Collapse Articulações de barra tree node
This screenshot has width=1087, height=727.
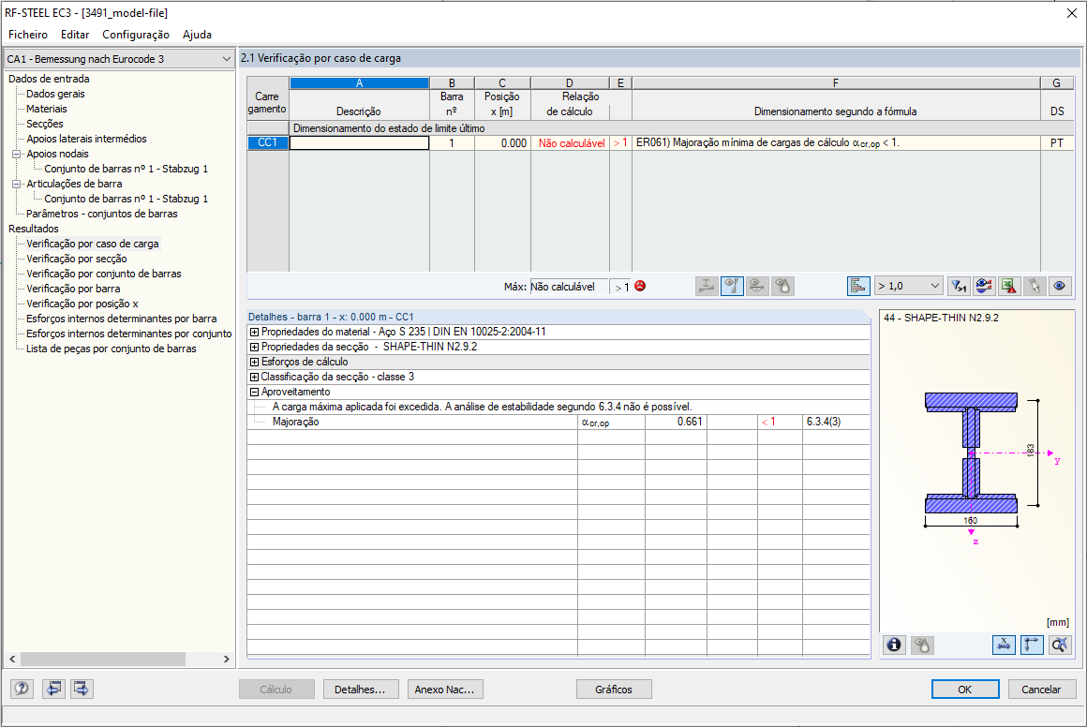[16, 184]
